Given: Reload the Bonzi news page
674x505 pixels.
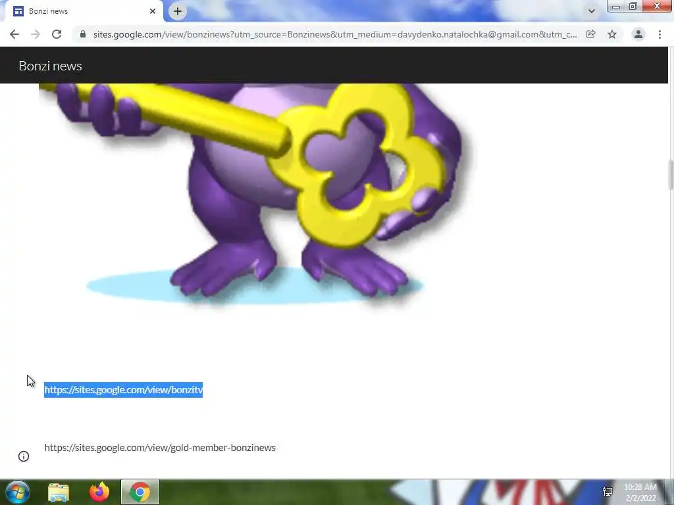Looking at the screenshot, I should pos(57,34).
